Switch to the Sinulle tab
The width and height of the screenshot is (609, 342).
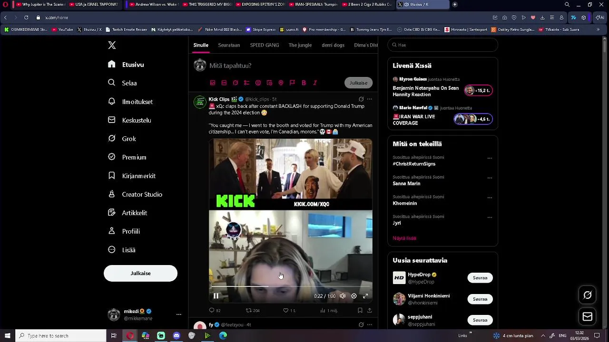pyautogui.click(x=201, y=45)
